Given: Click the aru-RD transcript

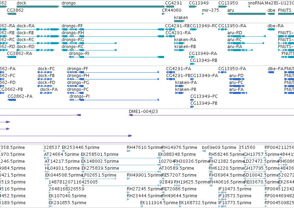Looking at the screenshot, I should pyautogui.click(x=246, y=36).
